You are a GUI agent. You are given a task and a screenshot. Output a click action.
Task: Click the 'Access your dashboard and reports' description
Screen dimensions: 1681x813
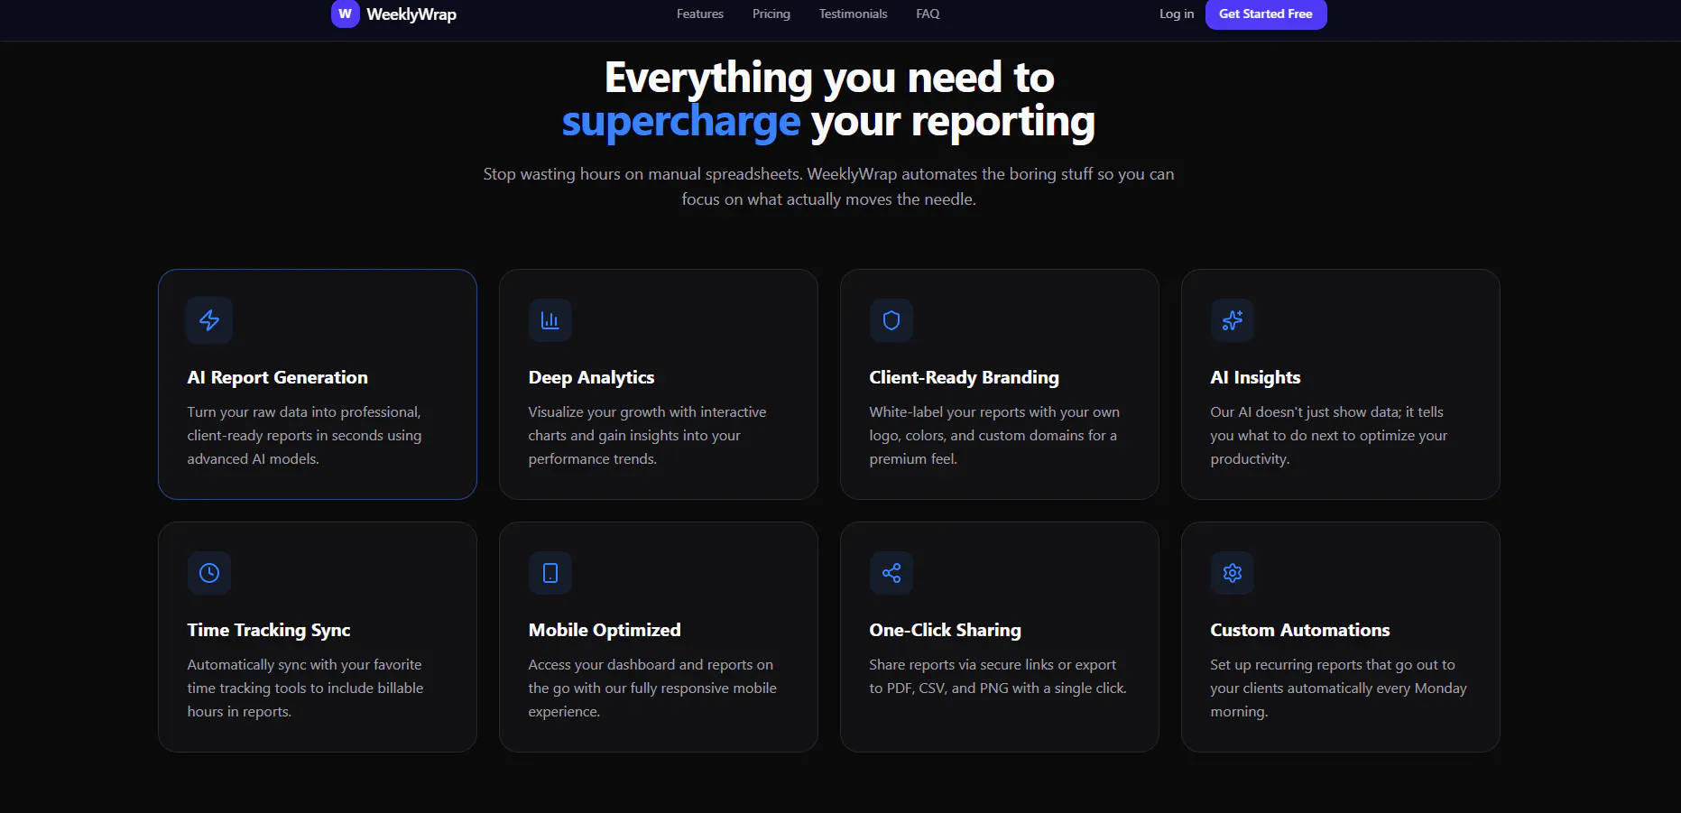pos(652,688)
